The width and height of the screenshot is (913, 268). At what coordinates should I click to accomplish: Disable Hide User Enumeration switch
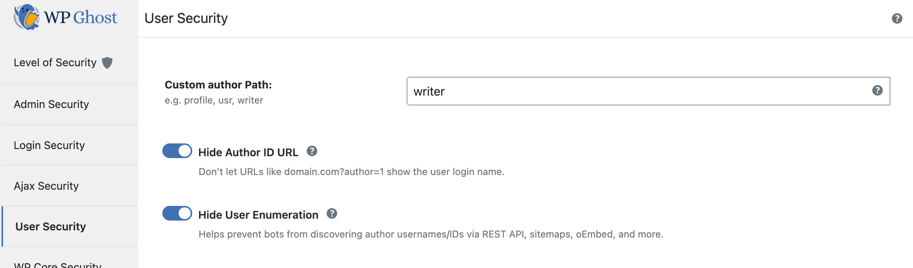pyautogui.click(x=177, y=213)
